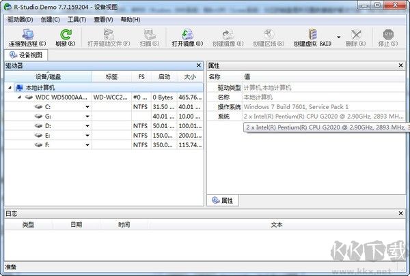Sort by the FS column header
Viewport: 410px width, 276px height.
pos(141,77)
